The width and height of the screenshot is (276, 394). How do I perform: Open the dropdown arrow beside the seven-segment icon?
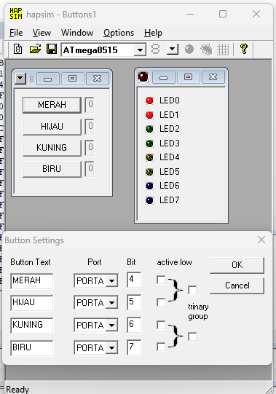(x=173, y=50)
